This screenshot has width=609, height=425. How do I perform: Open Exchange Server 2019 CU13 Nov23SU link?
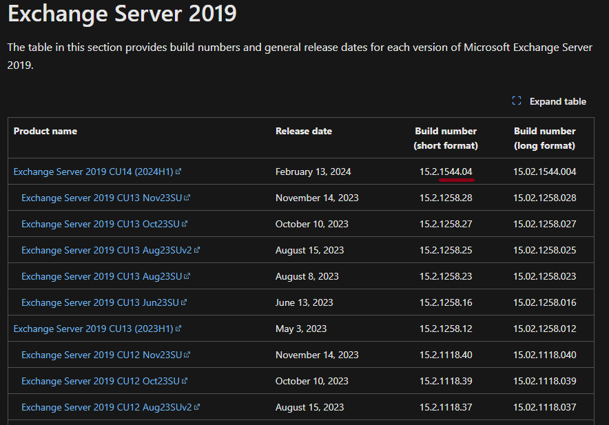[x=101, y=198]
